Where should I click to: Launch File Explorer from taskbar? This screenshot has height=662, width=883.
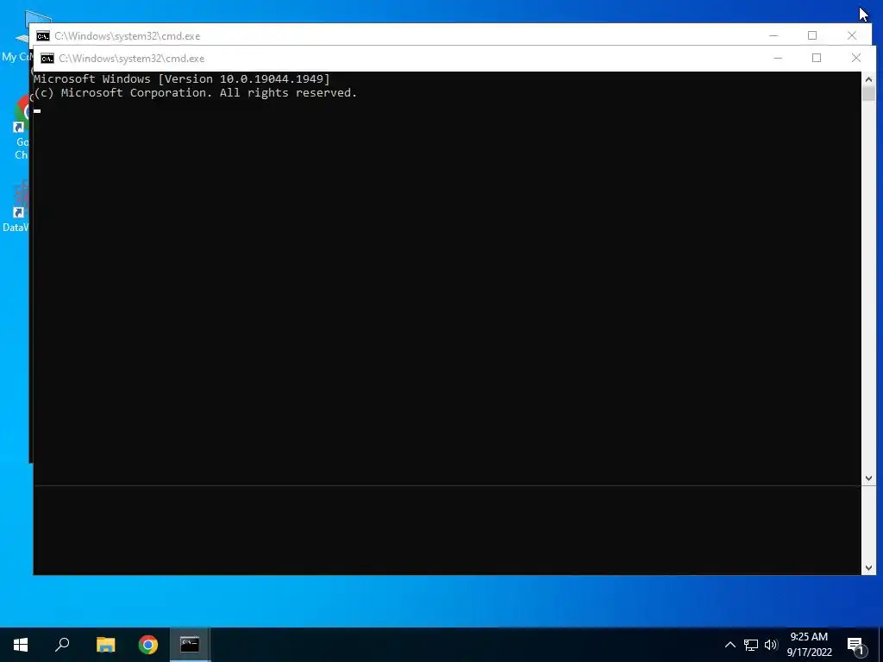(x=105, y=645)
